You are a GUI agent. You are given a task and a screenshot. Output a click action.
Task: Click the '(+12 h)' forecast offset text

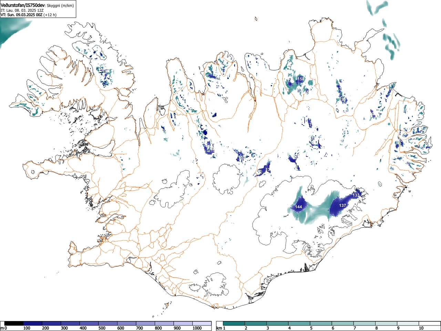point(50,15)
